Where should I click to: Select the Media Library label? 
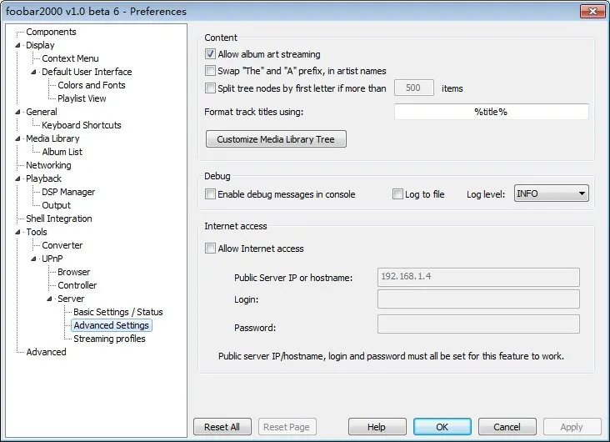pos(52,138)
